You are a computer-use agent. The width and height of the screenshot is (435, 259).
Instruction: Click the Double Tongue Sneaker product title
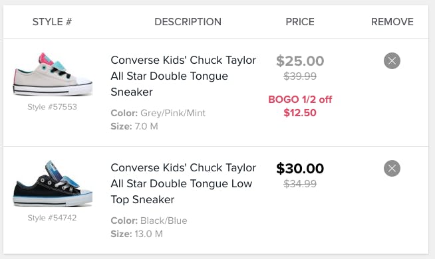183,76
